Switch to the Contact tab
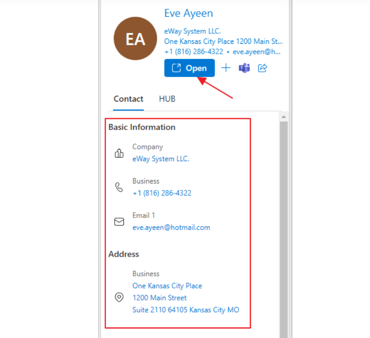 128,99
